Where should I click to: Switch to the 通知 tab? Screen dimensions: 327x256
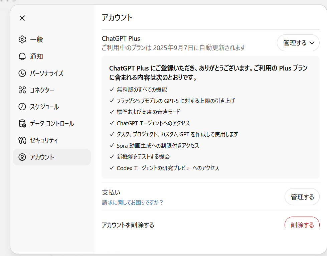pos(52,56)
